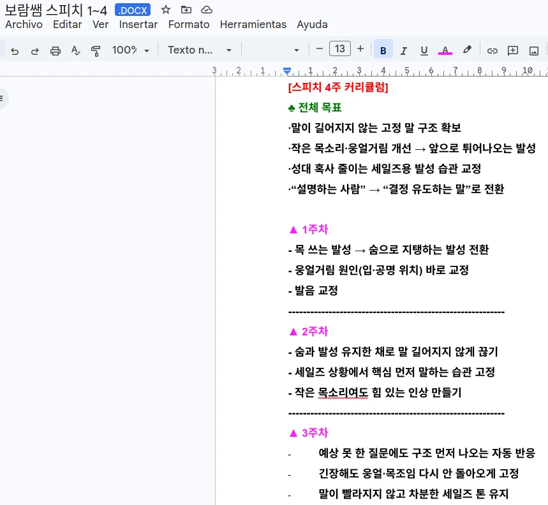Open the Herramientas menu
The height and width of the screenshot is (505, 548).
click(253, 24)
